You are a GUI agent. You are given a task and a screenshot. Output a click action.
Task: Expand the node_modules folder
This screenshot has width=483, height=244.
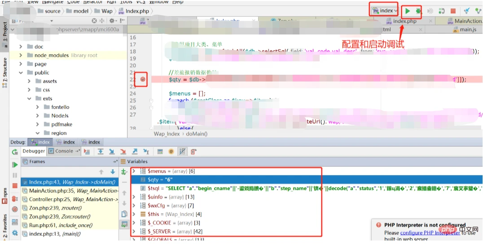tap(21, 55)
